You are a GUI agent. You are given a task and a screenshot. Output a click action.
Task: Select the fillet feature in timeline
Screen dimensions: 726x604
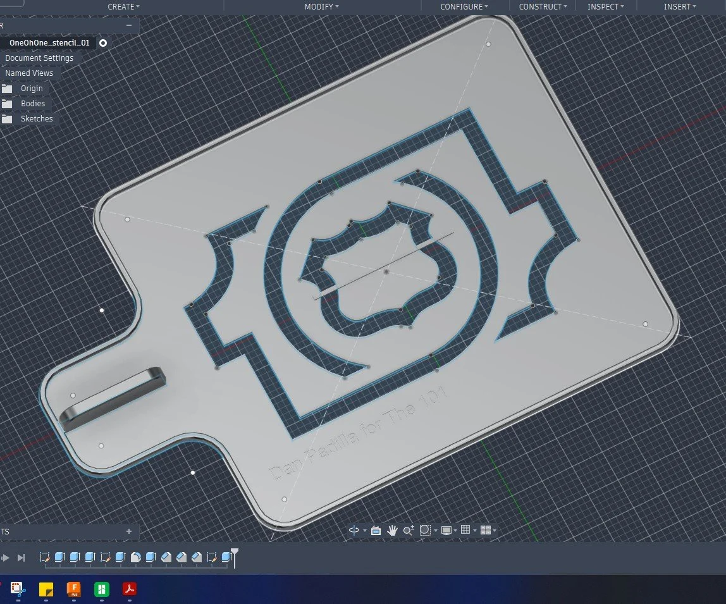pyautogui.click(x=136, y=557)
